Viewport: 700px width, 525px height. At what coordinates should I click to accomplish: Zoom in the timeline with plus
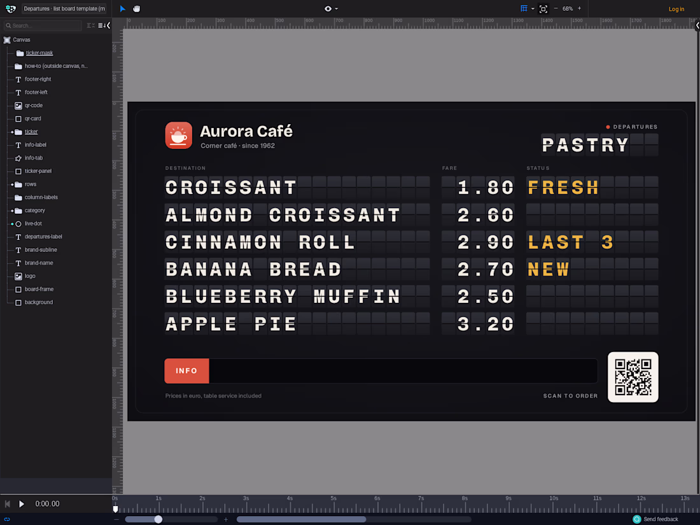pyautogui.click(x=226, y=520)
